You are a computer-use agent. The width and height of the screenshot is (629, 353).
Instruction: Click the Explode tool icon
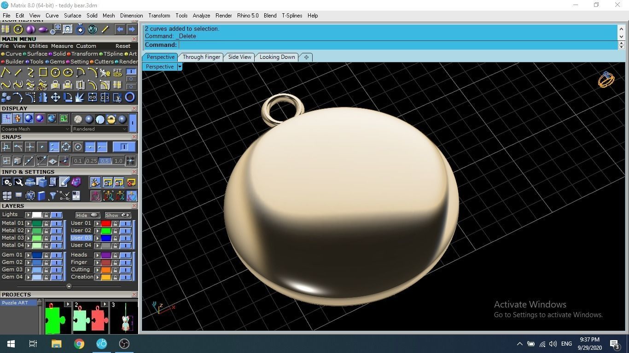pos(80,97)
